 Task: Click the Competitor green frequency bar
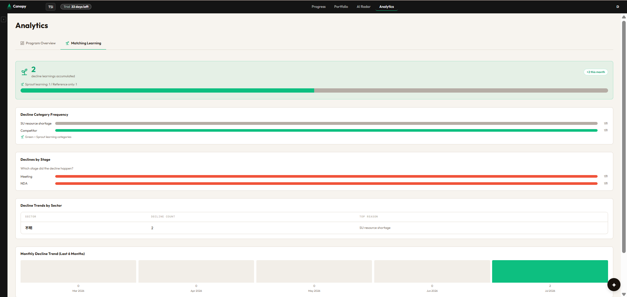[326, 130]
